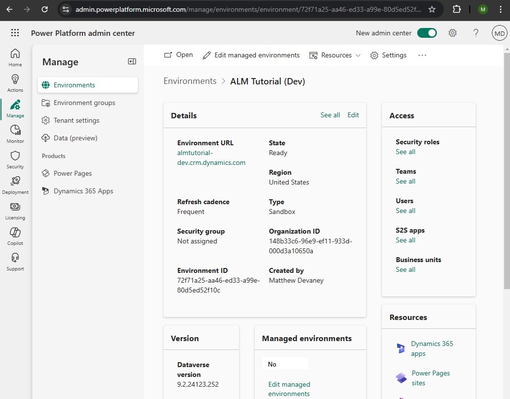The width and height of the screenshot is (510, 399).
Task: Open browser extensions puzzle icon
Action: pyautogui.click(x=456, y=9)
